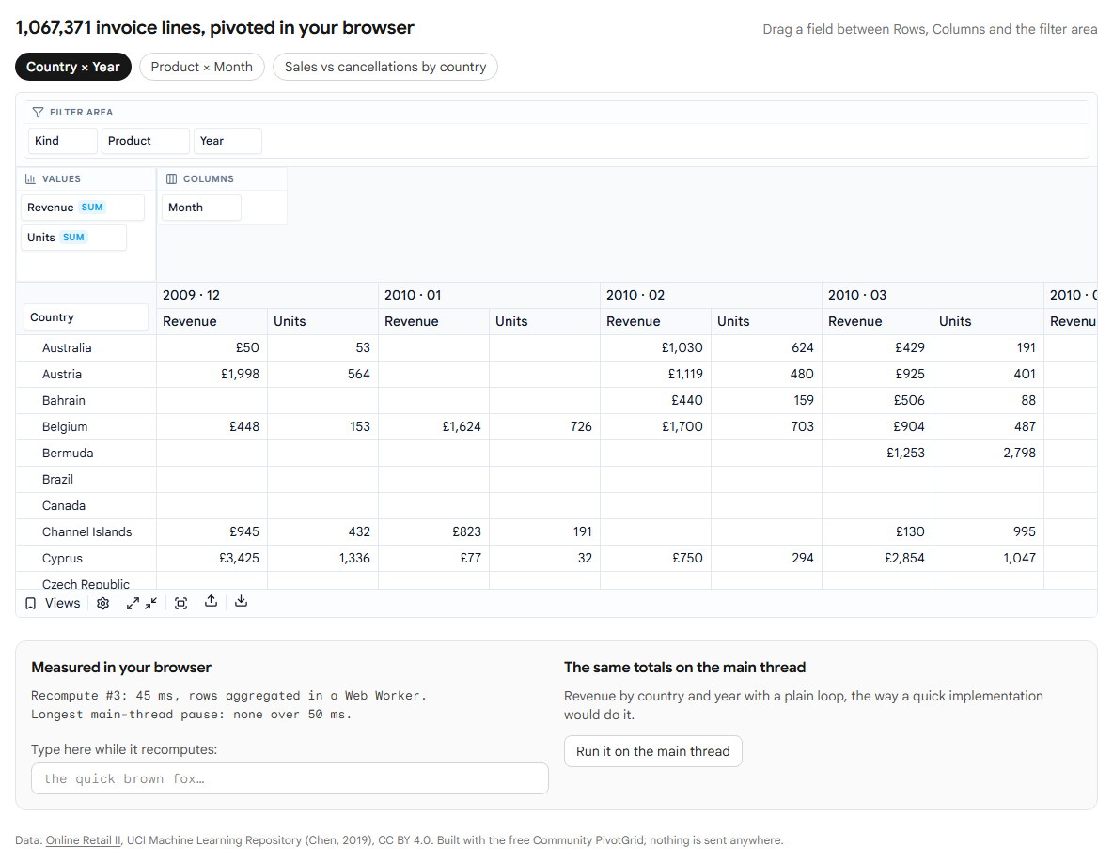Screen dimensions: 1113x862
Task: Switch to the Product × Month tab
Action: 201,67
